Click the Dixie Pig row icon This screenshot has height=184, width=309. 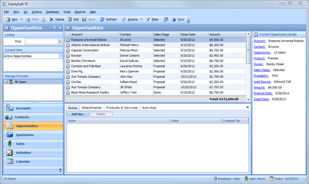pos(68,71)
